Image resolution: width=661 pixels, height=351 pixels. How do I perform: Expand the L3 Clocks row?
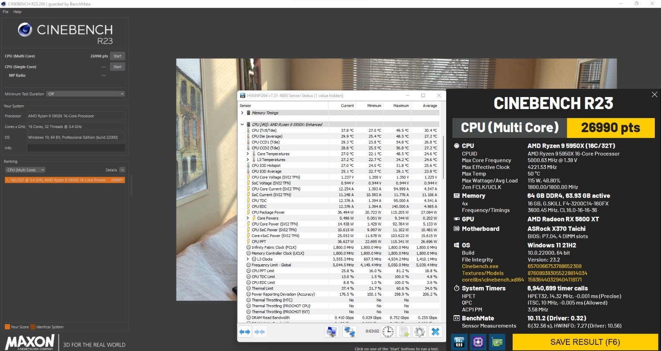(x=248, y=259)
